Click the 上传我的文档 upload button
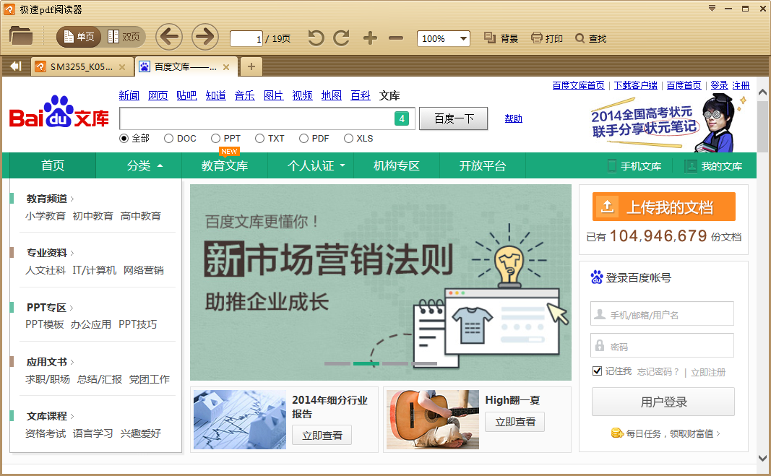Screen dimensions: 771x476 [x=664, y=207]
